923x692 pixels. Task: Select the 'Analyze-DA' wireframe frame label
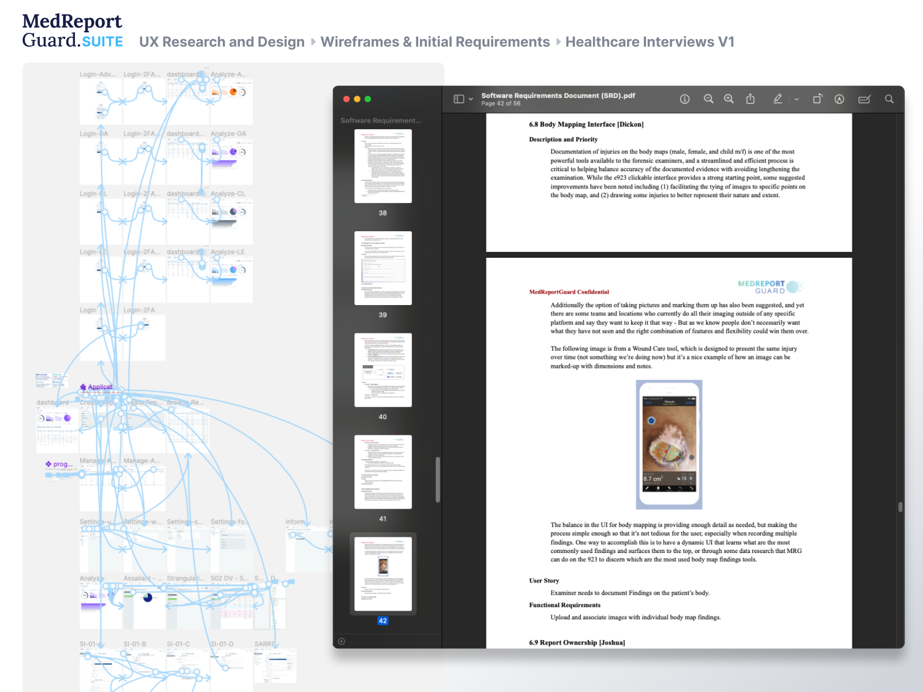coord(228,134)
